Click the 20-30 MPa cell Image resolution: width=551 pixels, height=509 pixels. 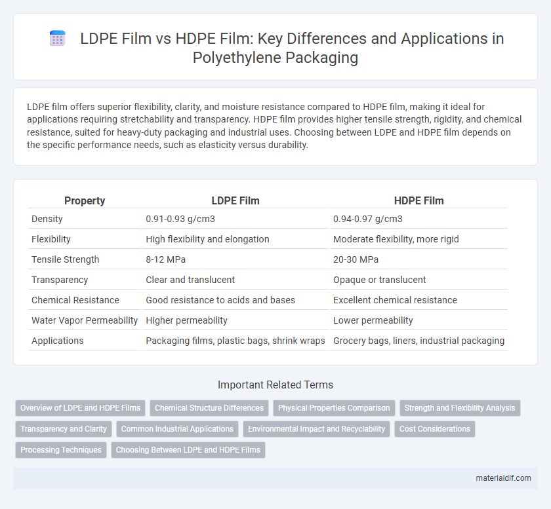point(418,259)
